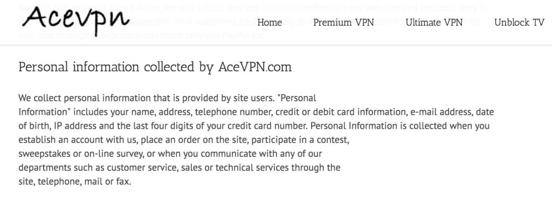Click the line starting 'We collect personal information'
This screenshot has height=201, width=552.
pyautogui.click(x=167, y=98)
